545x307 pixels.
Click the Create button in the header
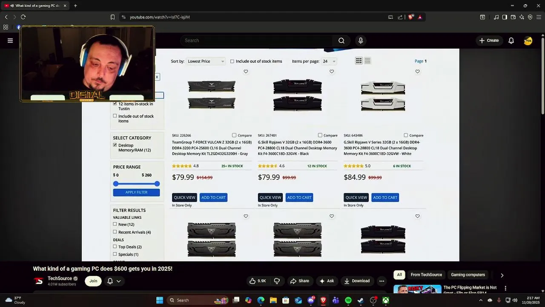(x=489, y=41)
